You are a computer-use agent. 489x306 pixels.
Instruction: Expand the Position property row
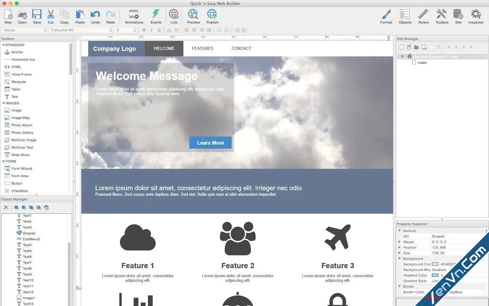[400, 247]
